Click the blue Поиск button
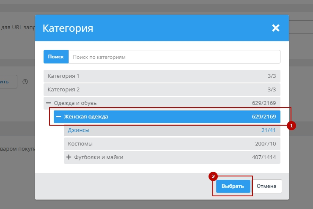 coord(56,57)
